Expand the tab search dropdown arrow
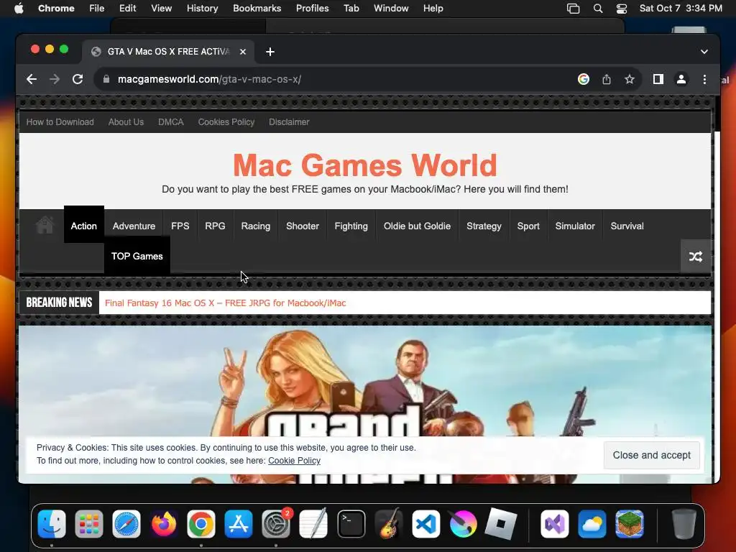 tap(704, 52)
